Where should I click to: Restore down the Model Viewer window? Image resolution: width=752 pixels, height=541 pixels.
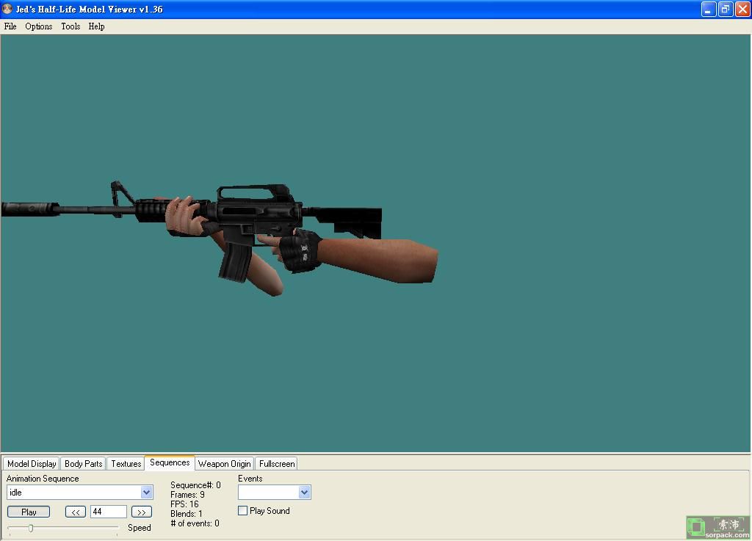pyautogui.click(x=726, y=10)
